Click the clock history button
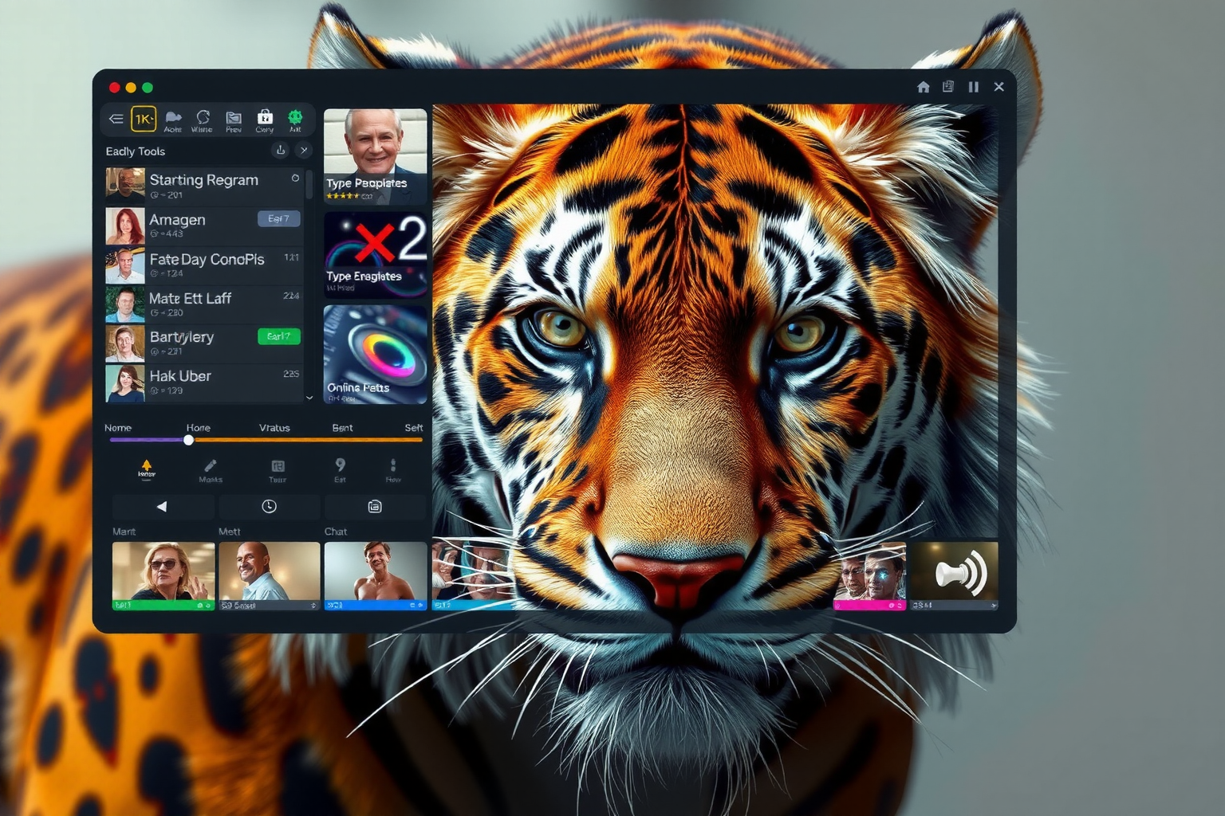This screenshot has width=1225, height=816. point(269,507)
